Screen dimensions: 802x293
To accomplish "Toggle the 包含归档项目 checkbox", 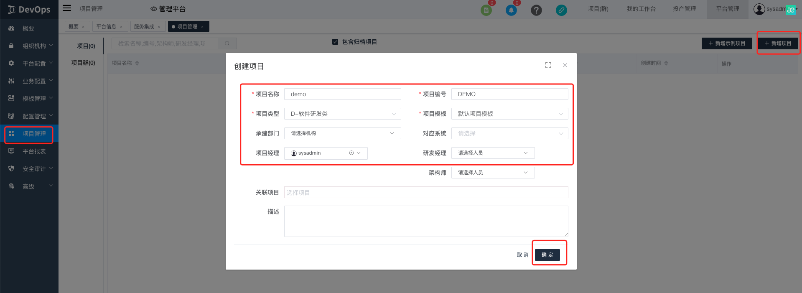I will (x=335, y=42).
